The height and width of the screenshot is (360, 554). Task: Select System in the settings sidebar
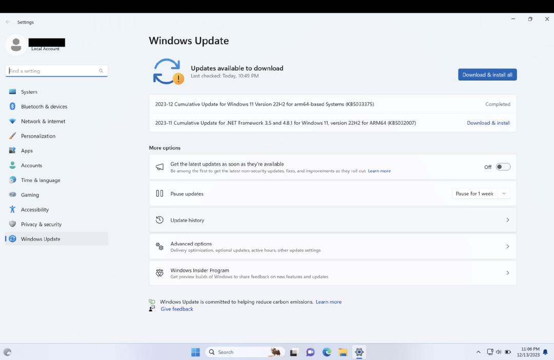tap(56, 91)
